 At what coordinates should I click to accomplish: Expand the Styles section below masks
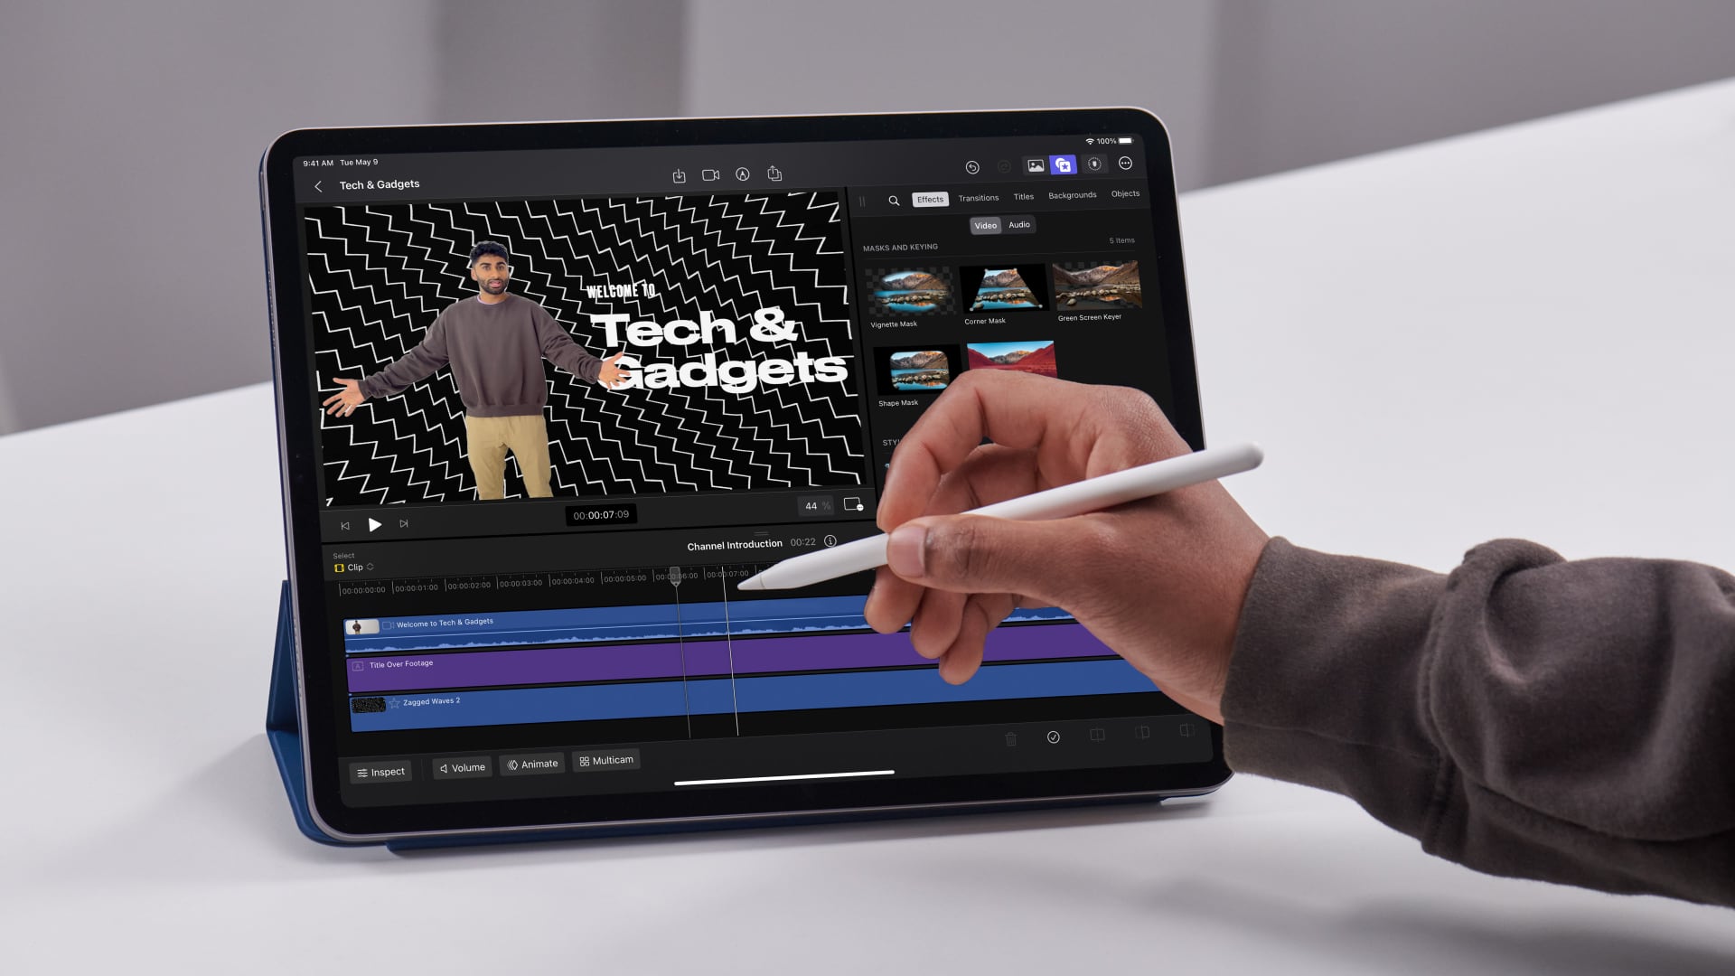coord(893,442)
